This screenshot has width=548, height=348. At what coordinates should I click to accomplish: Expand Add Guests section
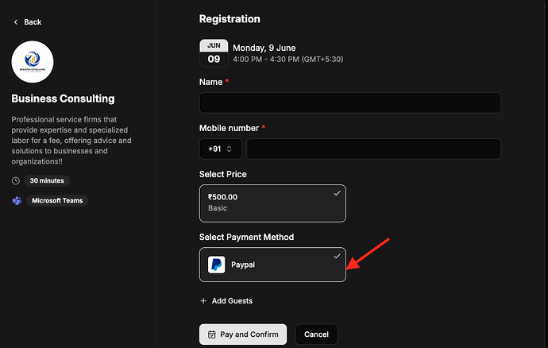click(x=226, y=301)
